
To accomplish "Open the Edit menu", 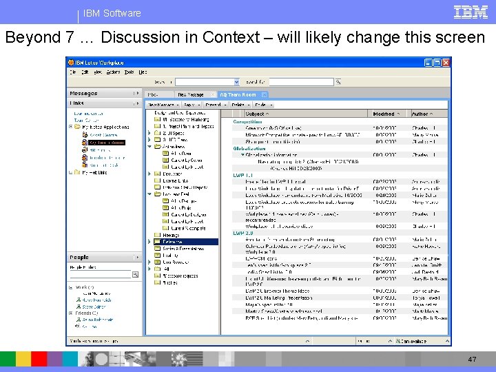I will (x=85, y=72).
